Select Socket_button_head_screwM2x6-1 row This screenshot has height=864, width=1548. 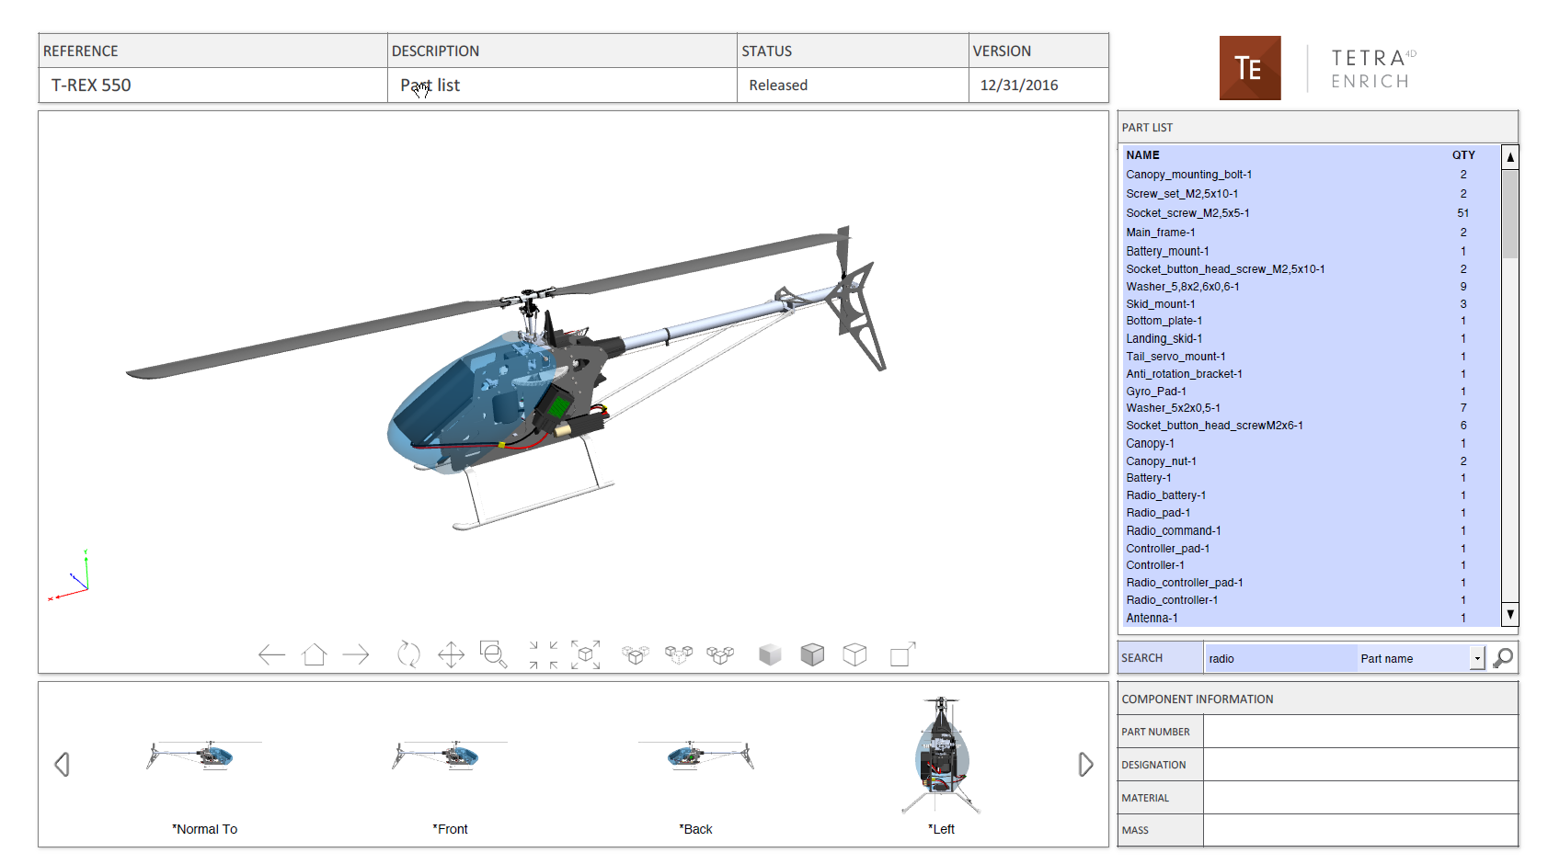point(1310,426)
